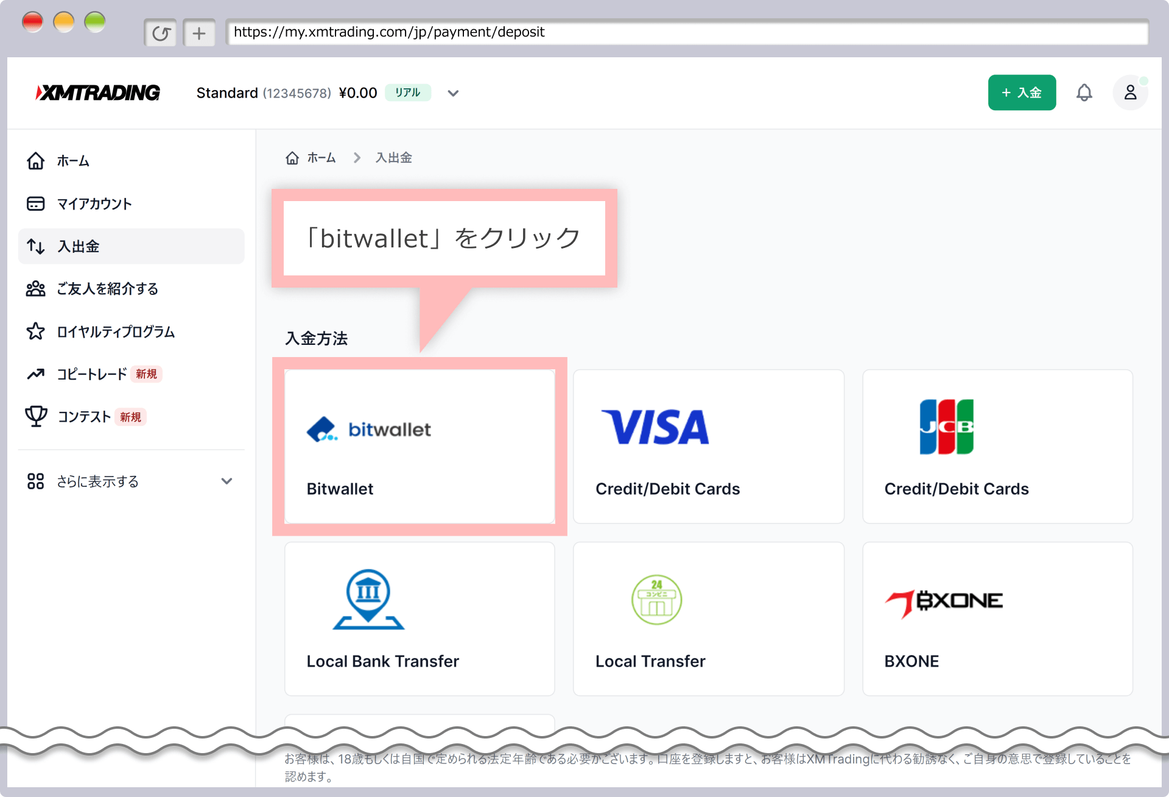Open ロイヤルティプログラム in the sidebar

point(116,331)
